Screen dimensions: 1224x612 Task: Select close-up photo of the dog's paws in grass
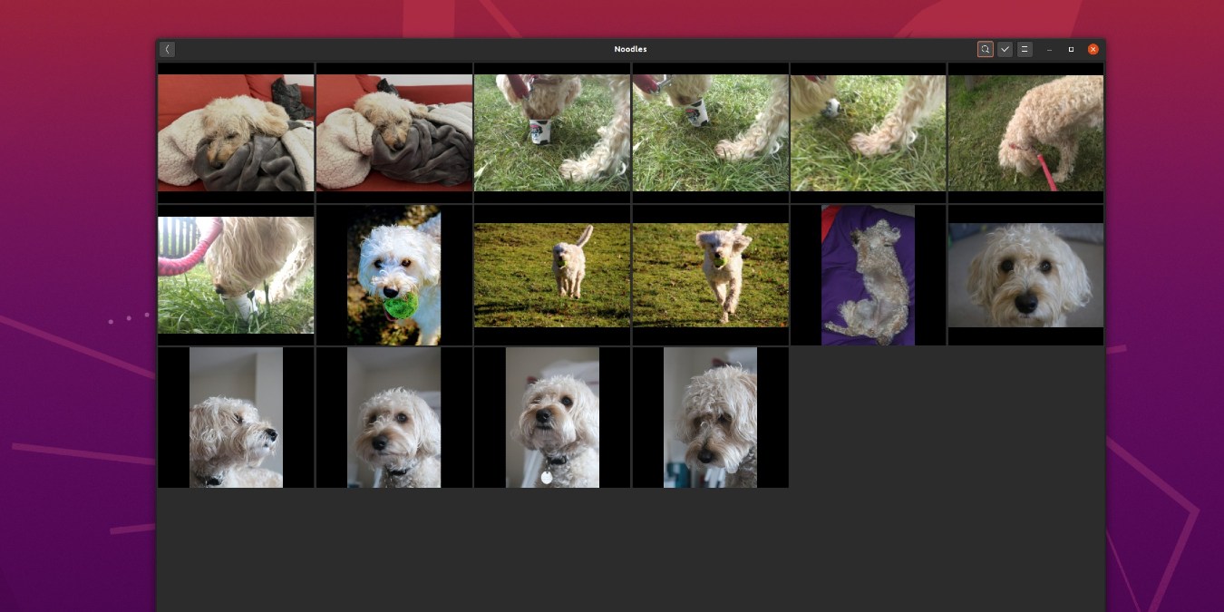[x=868, y=132]
